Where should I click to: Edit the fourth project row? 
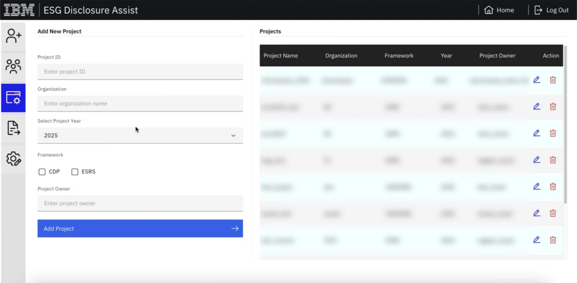click(537, 160)
